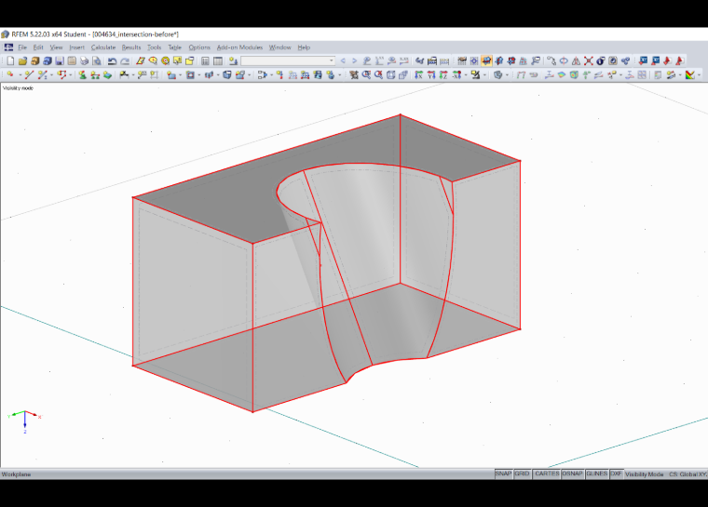Toggle CARTES in the status bar

[547, 474]
